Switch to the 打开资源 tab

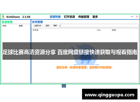69,17
